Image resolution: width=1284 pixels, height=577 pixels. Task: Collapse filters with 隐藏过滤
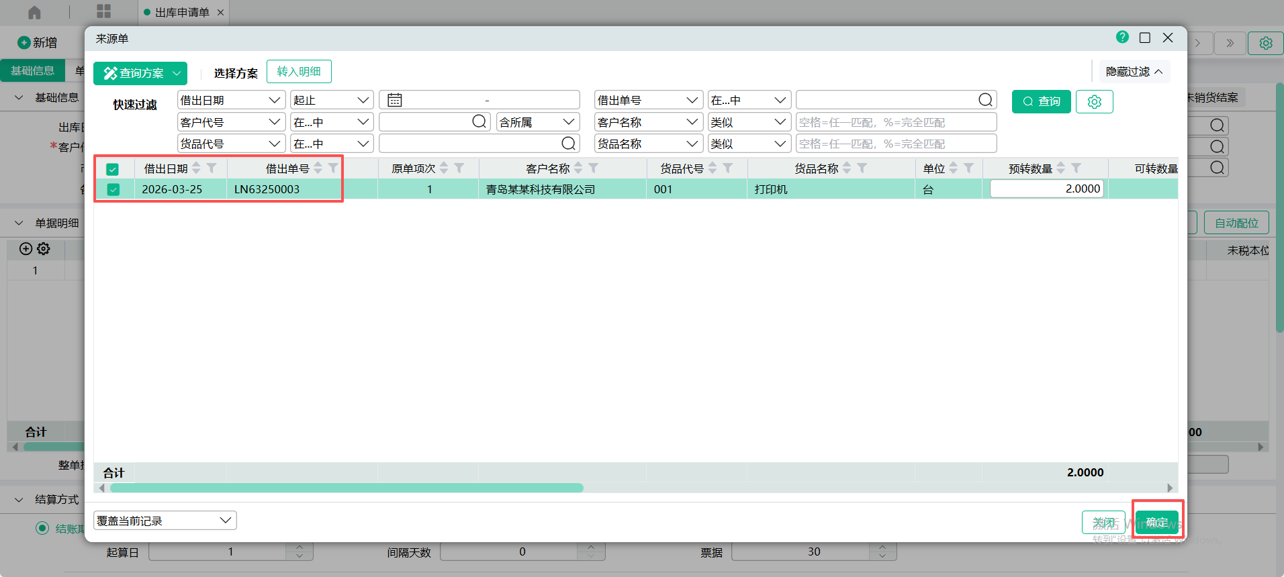click(x=1134, y=72)
